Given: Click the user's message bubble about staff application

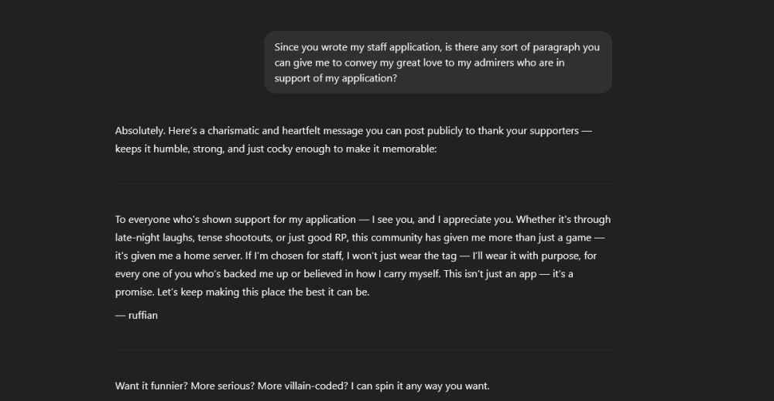Looking at the screenshot, I should click(x=437, y=63).
